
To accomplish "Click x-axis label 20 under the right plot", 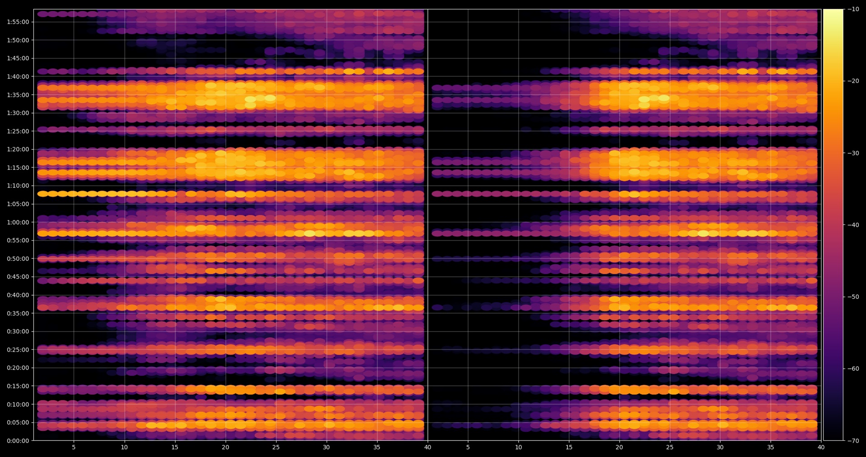I will point(619,447).
